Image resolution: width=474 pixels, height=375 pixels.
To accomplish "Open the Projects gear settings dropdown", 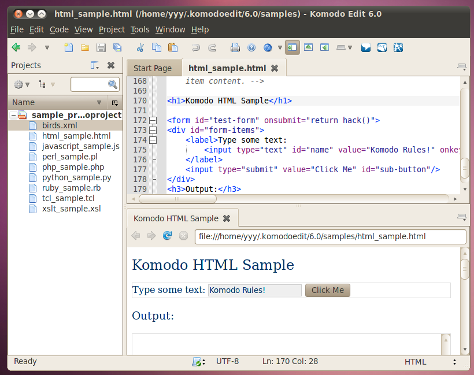I will pyautogui.click(x=21, y=84).
